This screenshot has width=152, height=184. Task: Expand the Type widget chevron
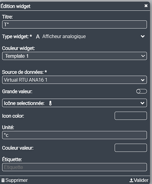coord(143,36)
